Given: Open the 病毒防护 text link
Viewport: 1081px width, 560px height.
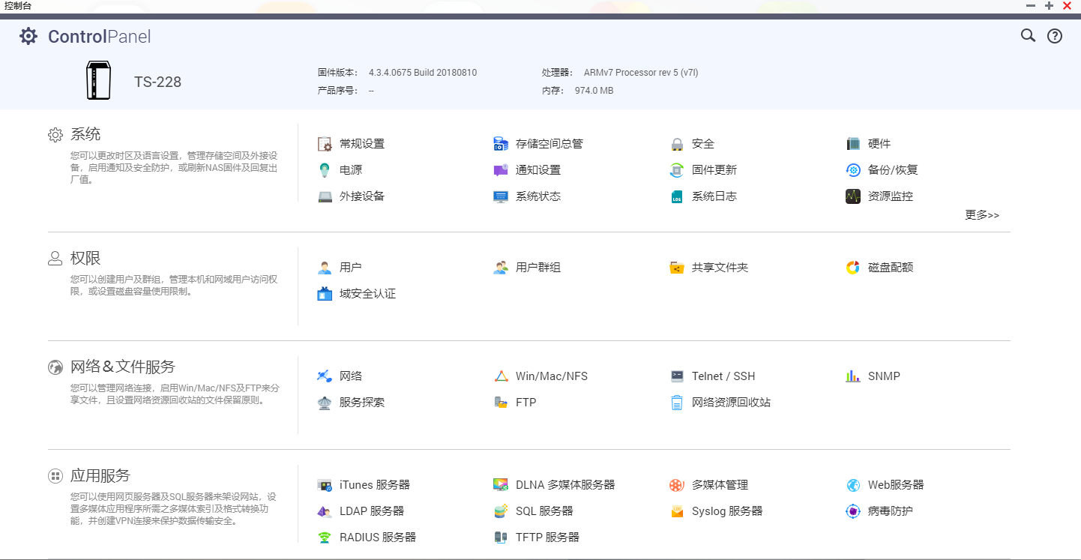Looking at the screenshot, I should [x=891, y=511].
